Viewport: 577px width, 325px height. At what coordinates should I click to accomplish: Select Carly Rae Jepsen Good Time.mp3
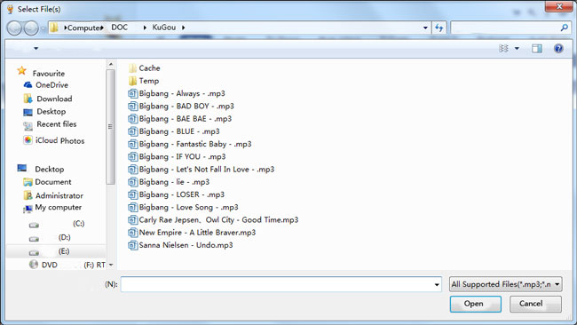[213, 219]
